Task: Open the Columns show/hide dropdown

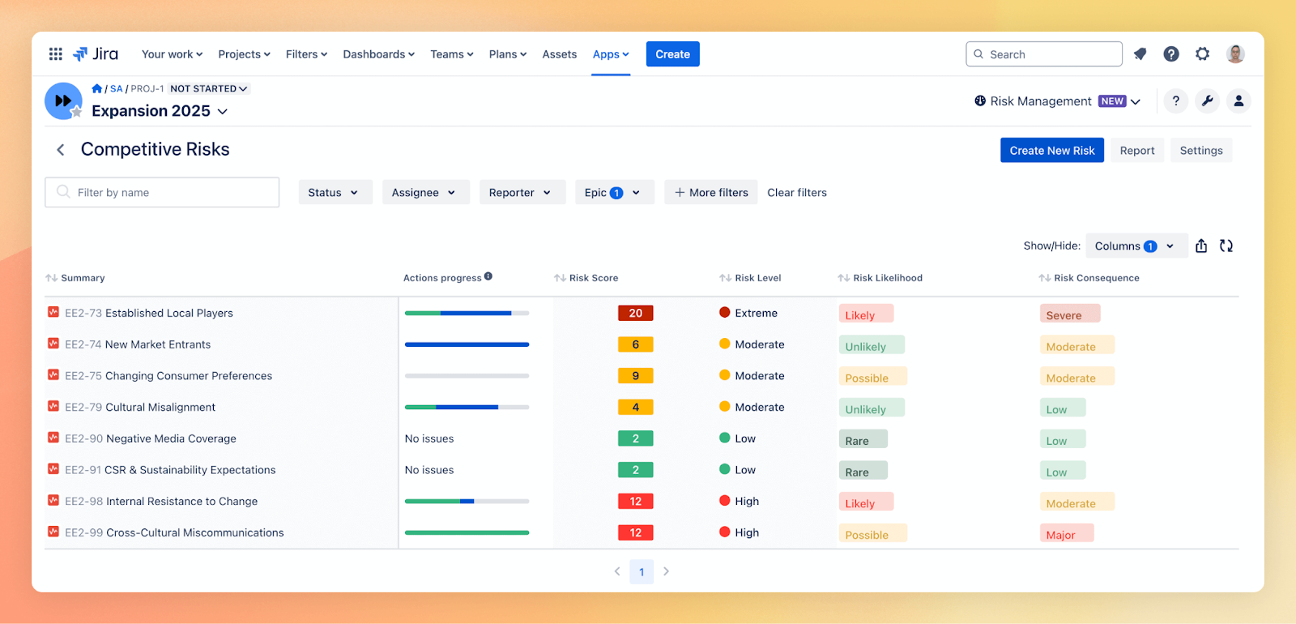Action: pyautogui.click(x=1136, y=246)
